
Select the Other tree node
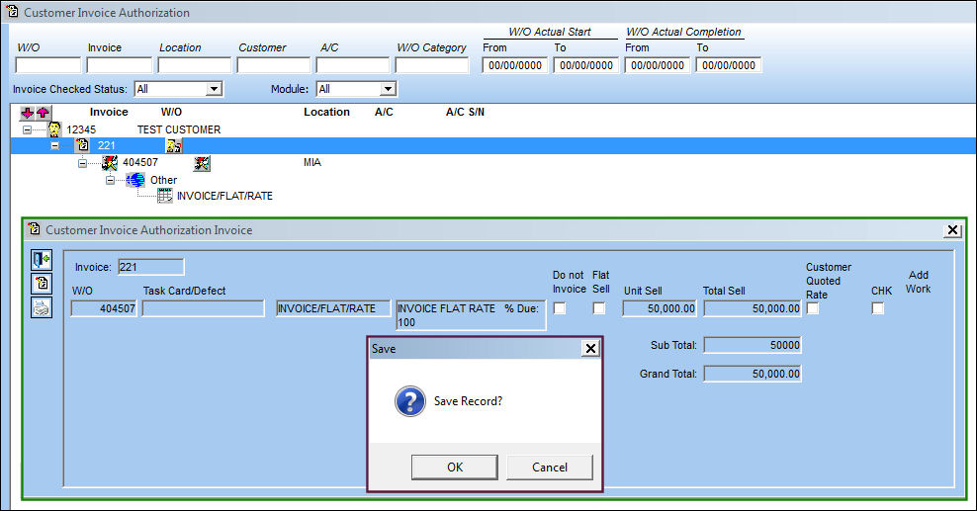tap(163, 180)
